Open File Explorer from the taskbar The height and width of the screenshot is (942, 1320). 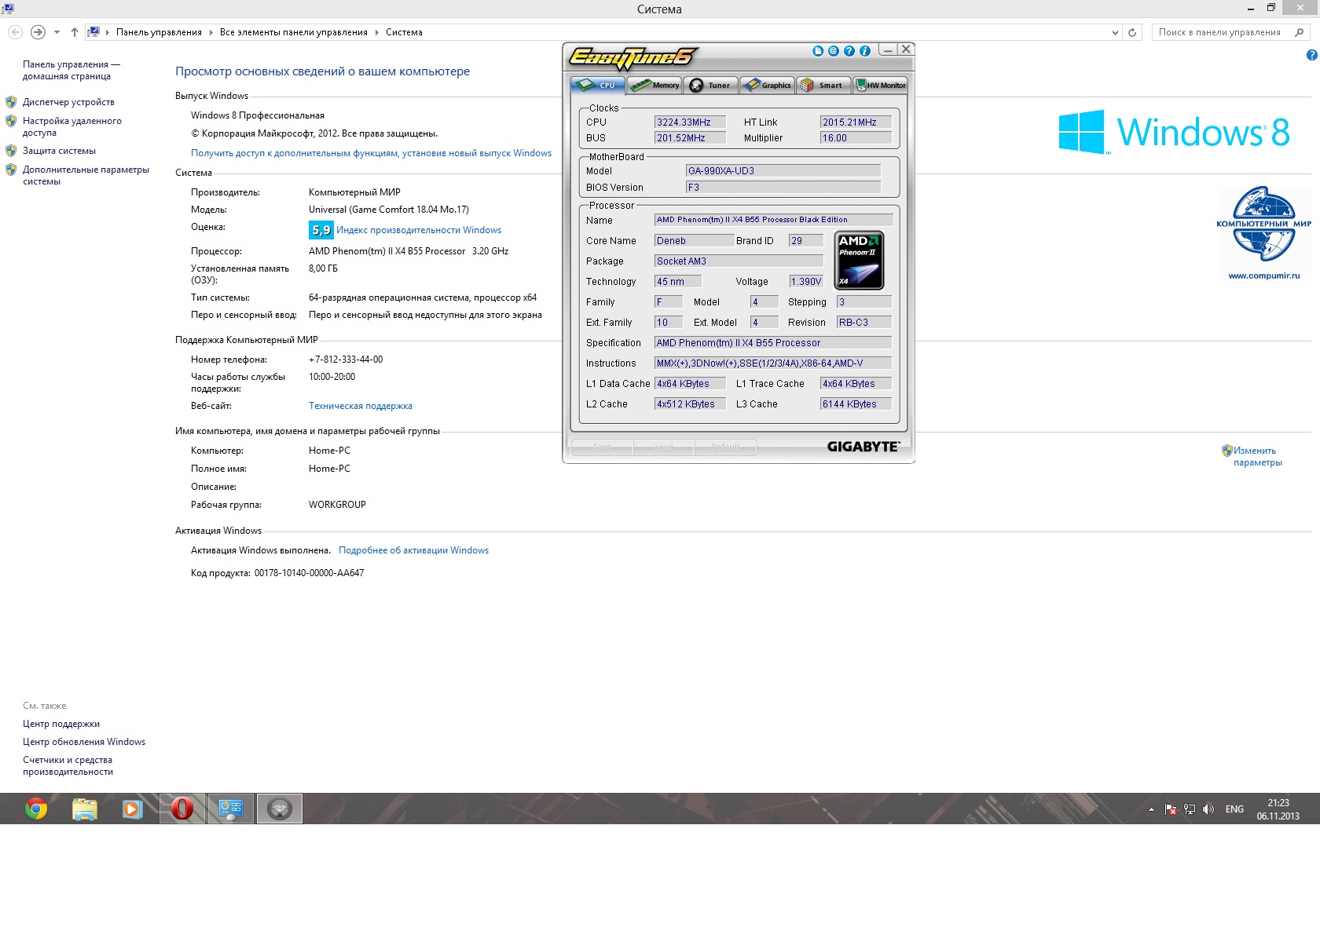tap(84, 809)
